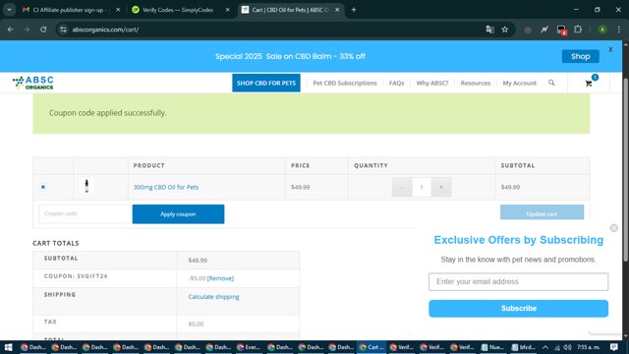Click the translate page icon in address bar
This screenshot has width=629, height=354.
(x=489, y=29)
